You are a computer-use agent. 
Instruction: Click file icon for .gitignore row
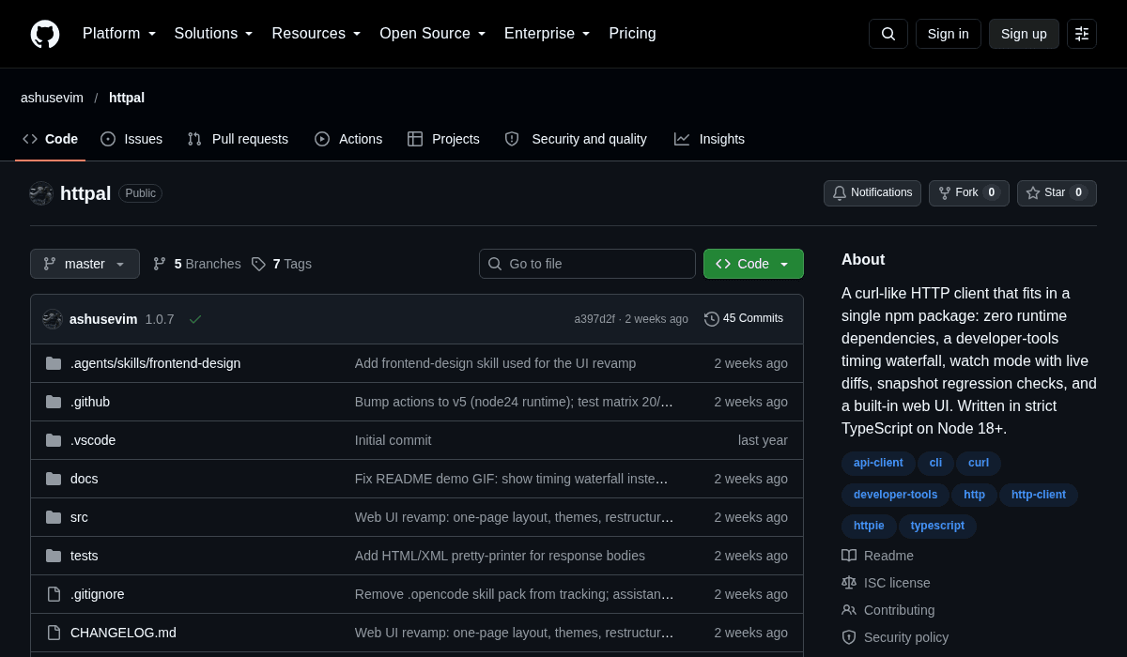(54, 594)
